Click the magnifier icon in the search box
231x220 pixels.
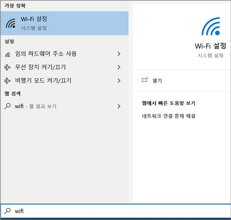pyautogui.click(x=8, y=211)
